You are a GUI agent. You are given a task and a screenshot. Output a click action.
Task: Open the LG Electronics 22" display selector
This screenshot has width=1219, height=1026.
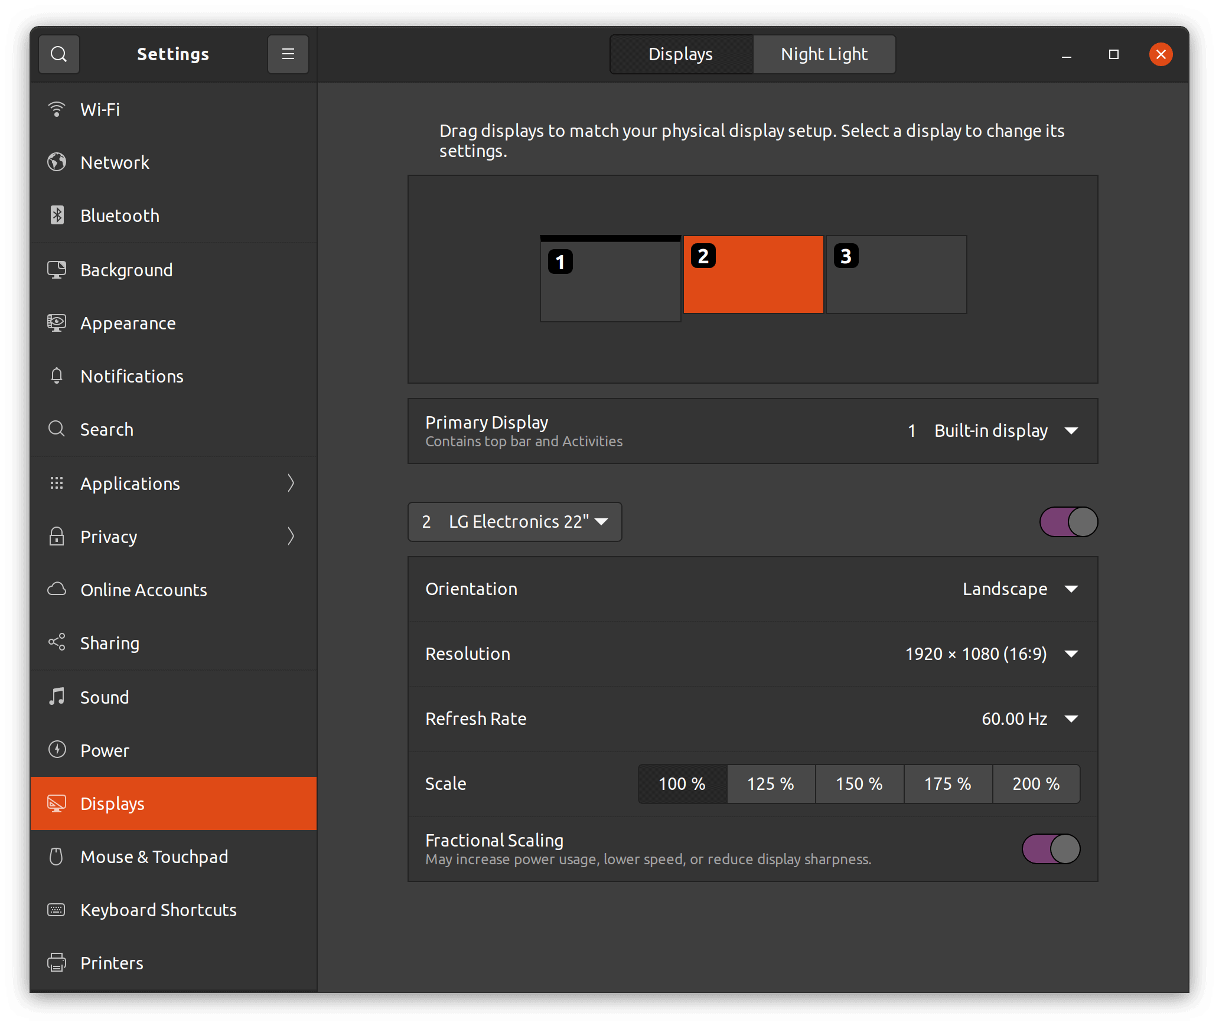[x=514, y=522]
